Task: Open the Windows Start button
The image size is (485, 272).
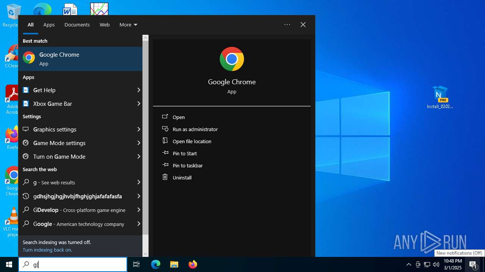Action: [x=9, y=264]
